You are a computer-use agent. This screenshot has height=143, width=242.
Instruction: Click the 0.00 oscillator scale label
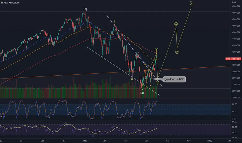pos(234,119)
